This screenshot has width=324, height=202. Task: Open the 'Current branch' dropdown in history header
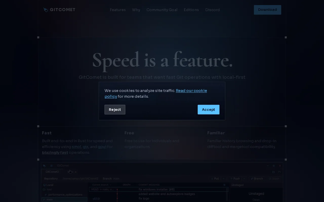[x=102, y=185]
